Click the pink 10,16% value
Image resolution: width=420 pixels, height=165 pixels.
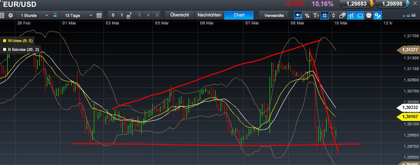point(323,4)
